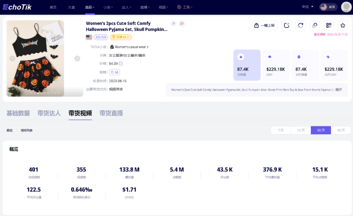The width and height of the screenshot is (353, 216).
Task: Favorite the product with the star icon
Action: pyautogui.click(x=343, y=25)
